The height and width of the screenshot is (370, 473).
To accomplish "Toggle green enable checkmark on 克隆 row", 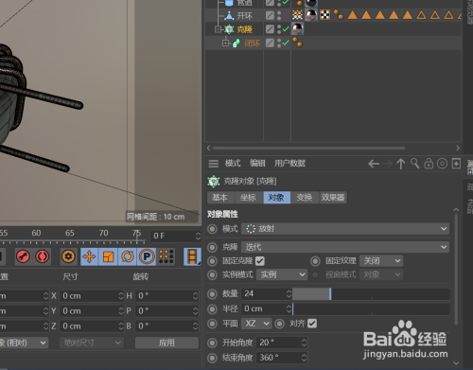I will (286, 29).
